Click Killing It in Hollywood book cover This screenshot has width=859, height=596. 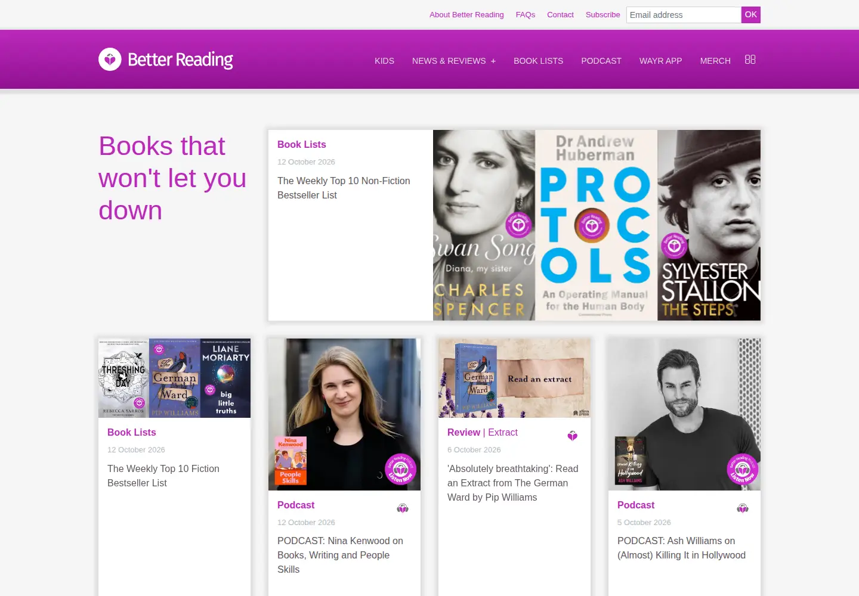631,460
